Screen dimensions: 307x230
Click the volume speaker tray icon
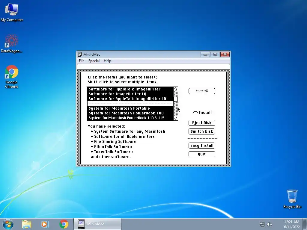tap(270, 224)
